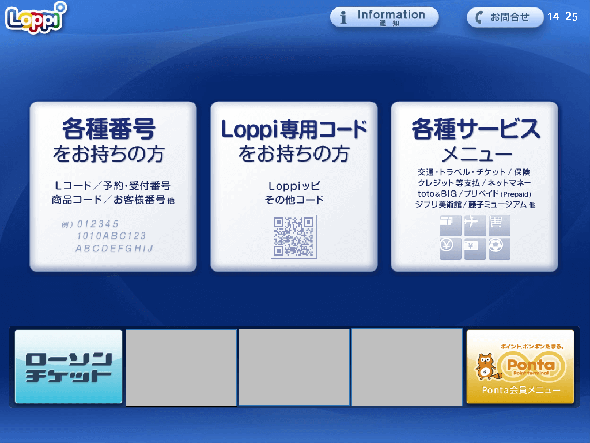Click the example code 1010ABC123

[111, 236]
